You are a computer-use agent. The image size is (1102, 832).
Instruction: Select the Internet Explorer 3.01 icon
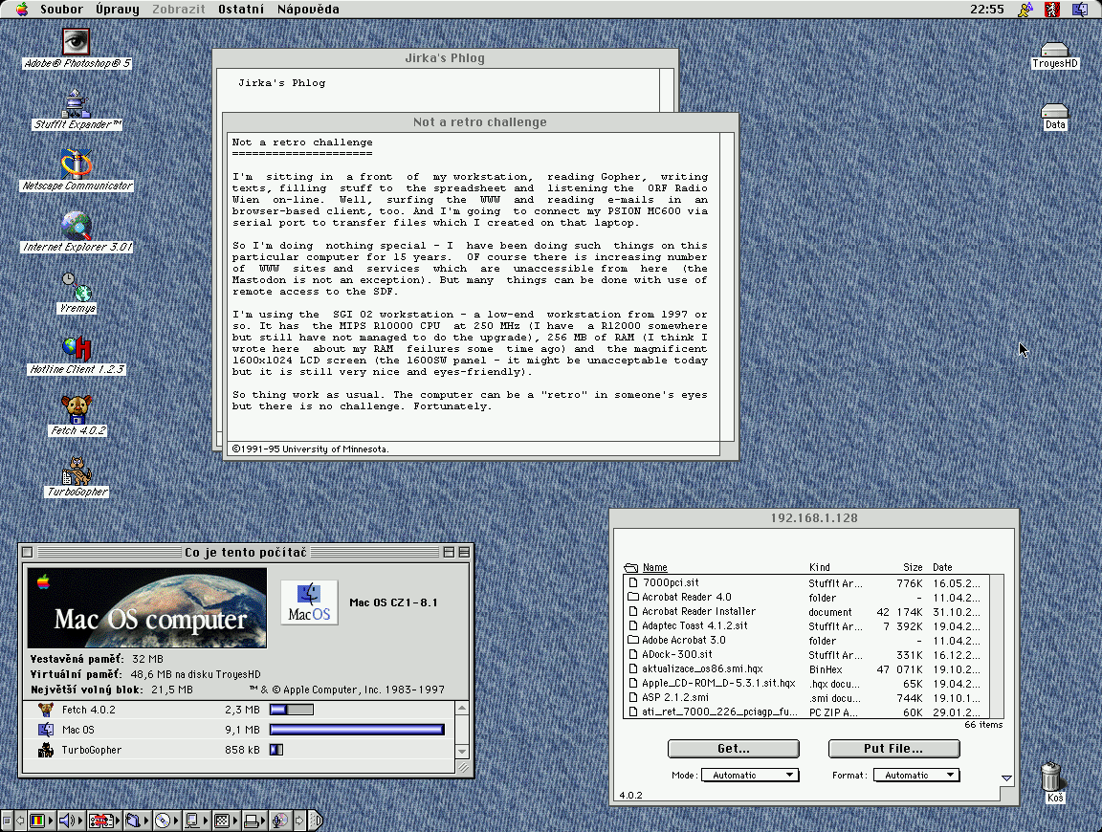76,226
